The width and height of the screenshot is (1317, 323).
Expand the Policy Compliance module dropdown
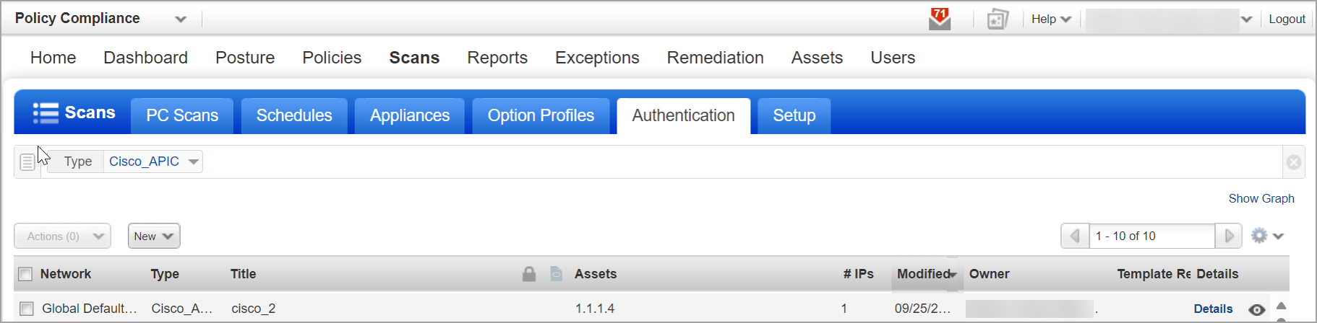181,19
